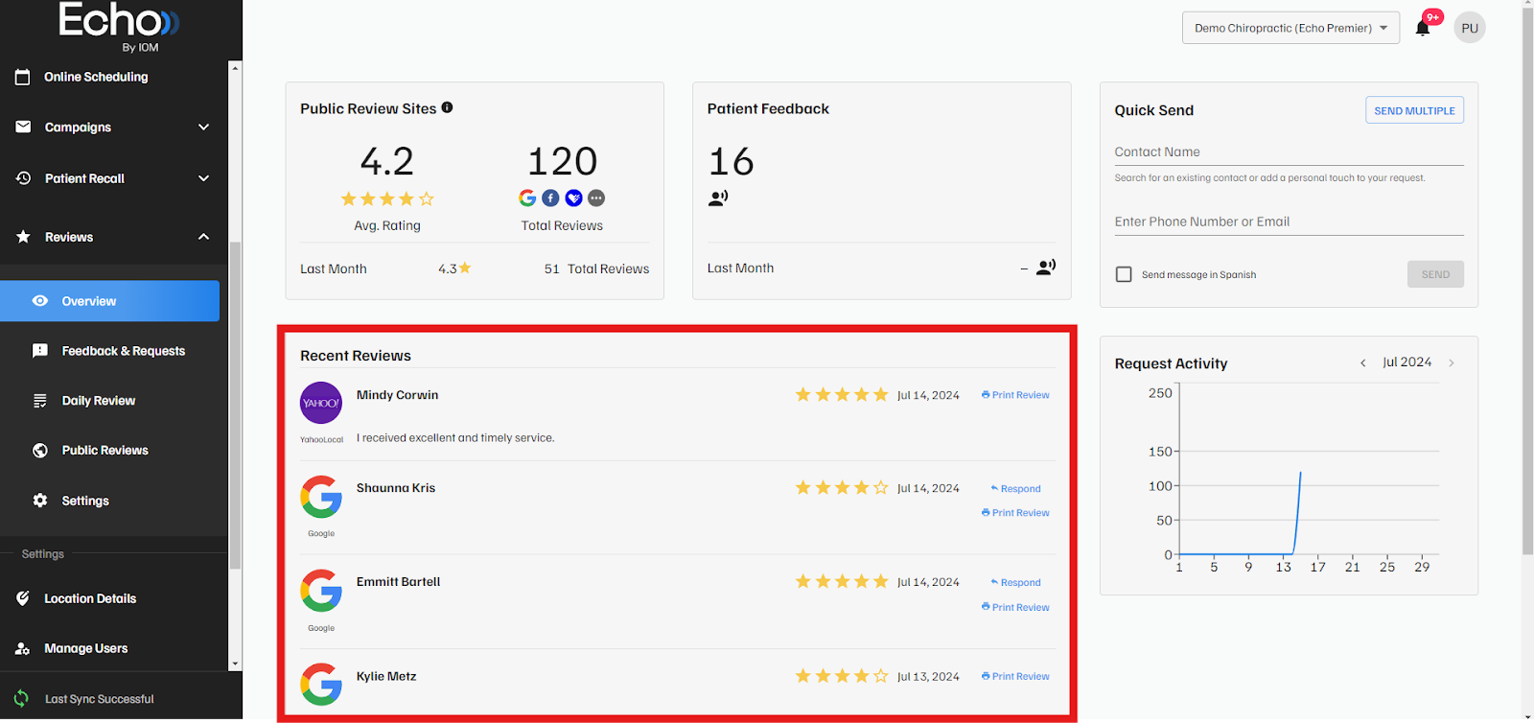Click the Daily Review list icon
The image size is (1534, 723).
[40, 401]
